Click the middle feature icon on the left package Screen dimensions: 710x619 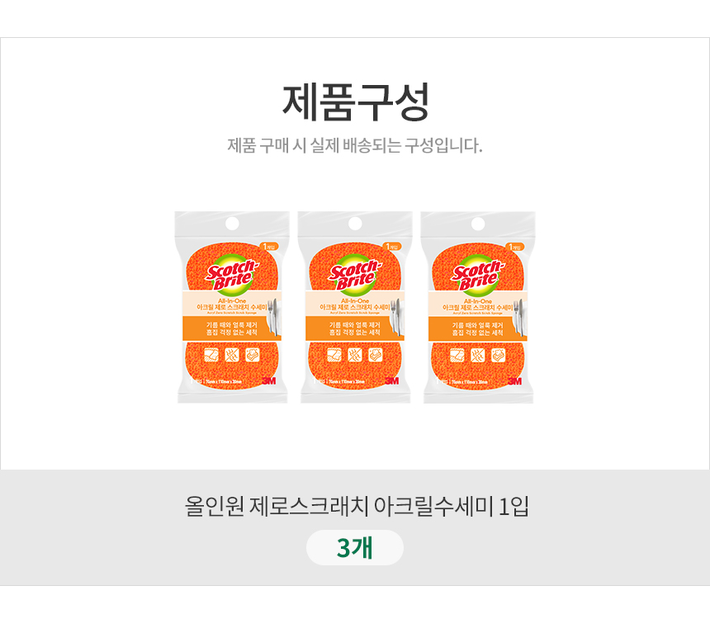[x=231, y=355]
